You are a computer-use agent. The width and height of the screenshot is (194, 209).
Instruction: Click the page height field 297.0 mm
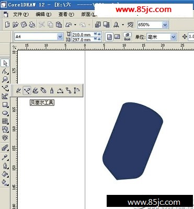click(x=83, y=40)
